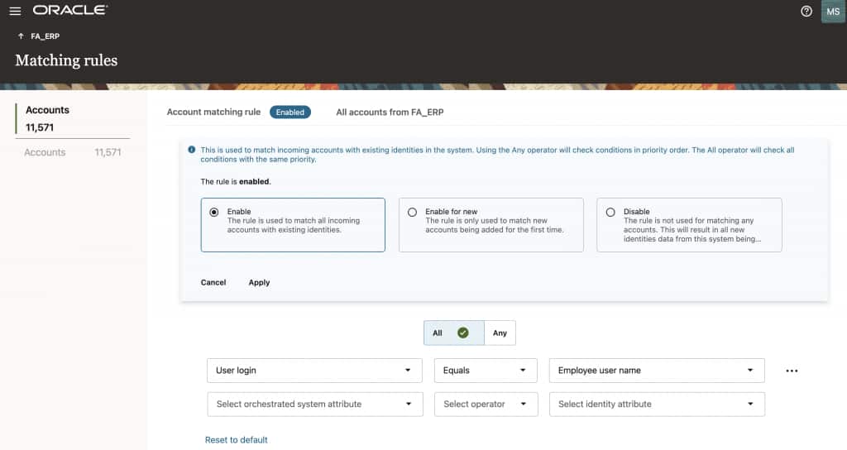Open the three-dot row actions menu
The height and width of the screenshot is (450, 847).
792,371
